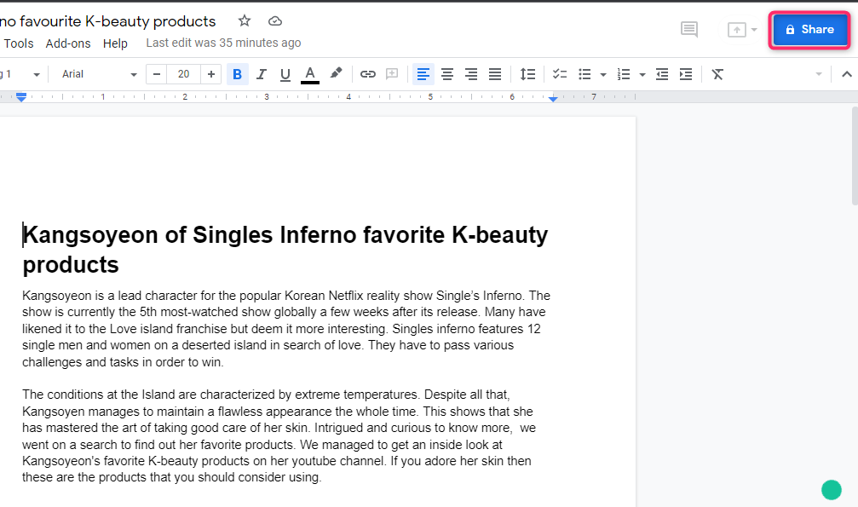Click the present-to-meeting upload icon
This screenshot has height=507, width=858.
click(x=736, y=30)
